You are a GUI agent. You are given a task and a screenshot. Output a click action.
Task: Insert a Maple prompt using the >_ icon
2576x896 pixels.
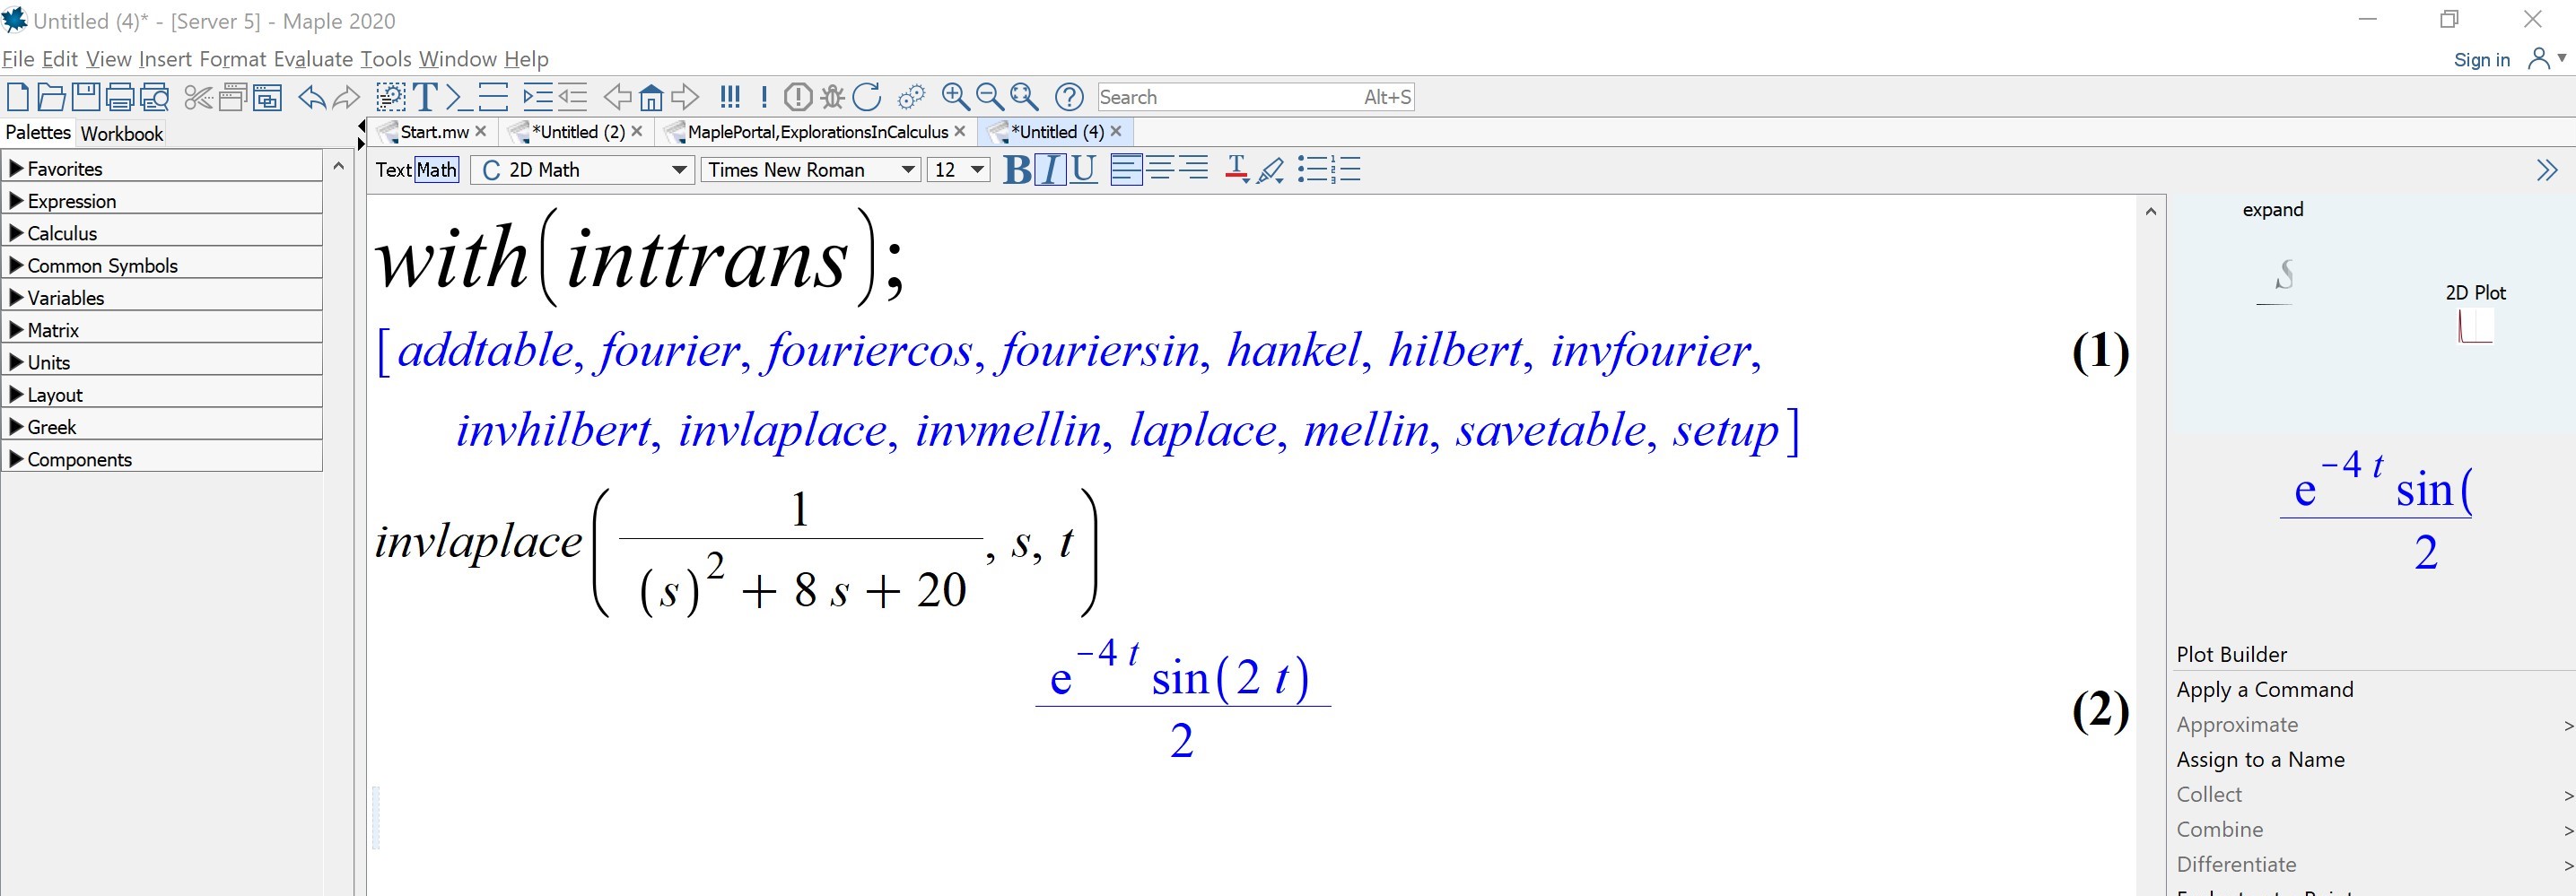(x=459, y=97)
